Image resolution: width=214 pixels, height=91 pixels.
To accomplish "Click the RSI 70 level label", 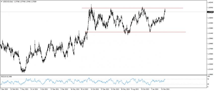I will coord(208,79).
